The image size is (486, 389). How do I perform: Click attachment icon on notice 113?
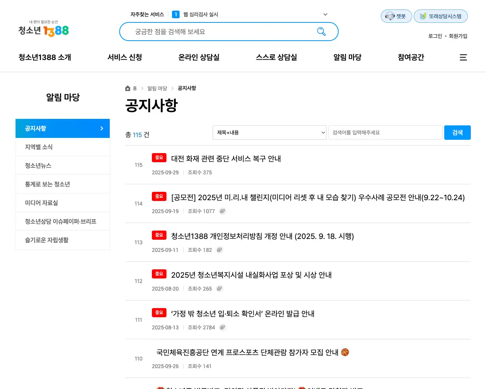tap(219, 250)
